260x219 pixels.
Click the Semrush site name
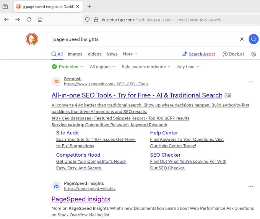point(73,79)
